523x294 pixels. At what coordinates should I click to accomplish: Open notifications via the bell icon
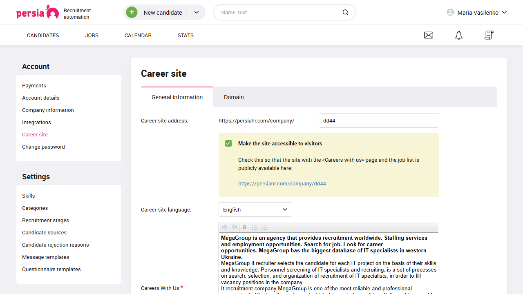[458, 35]
